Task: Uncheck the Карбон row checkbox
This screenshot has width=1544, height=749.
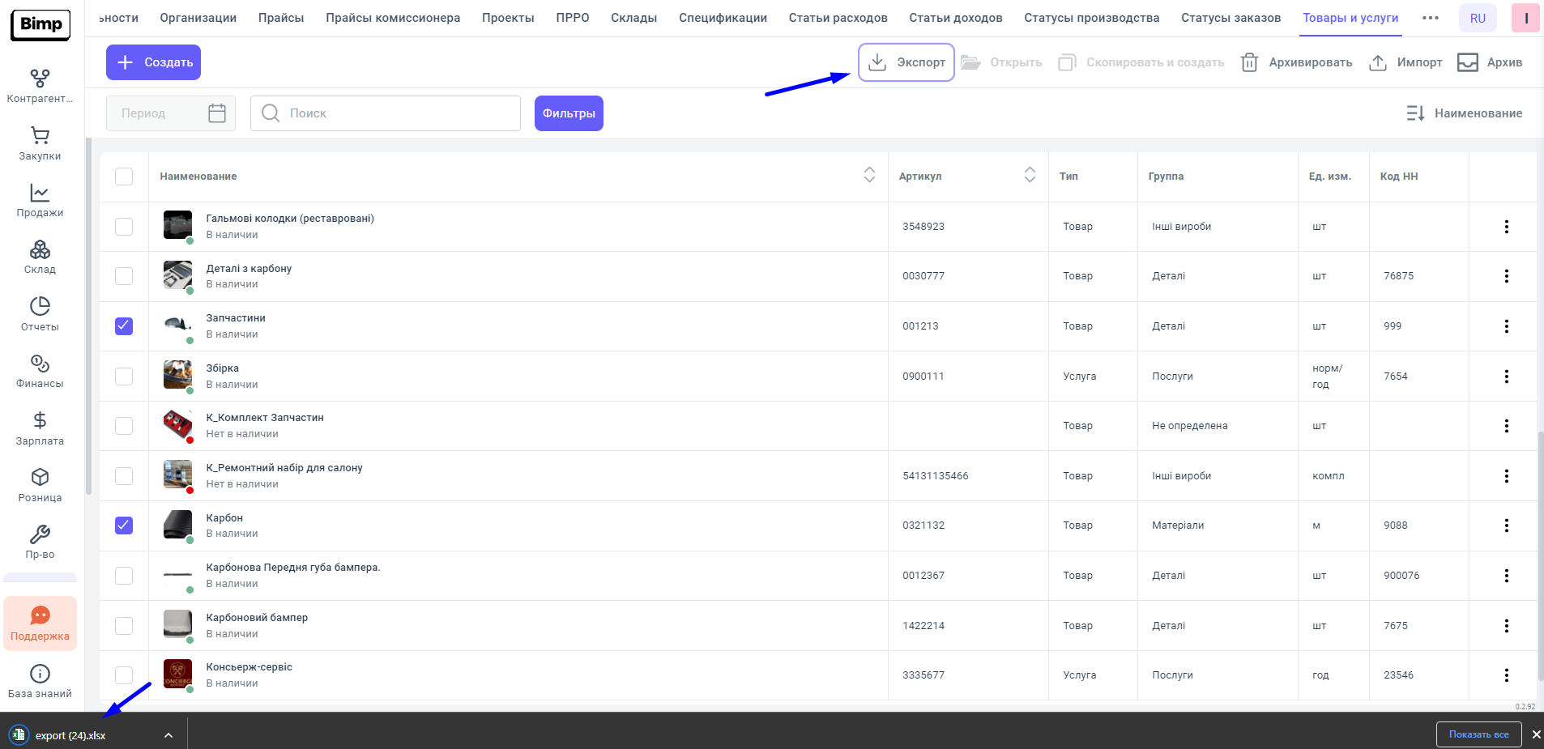Action: coord(124,526)
